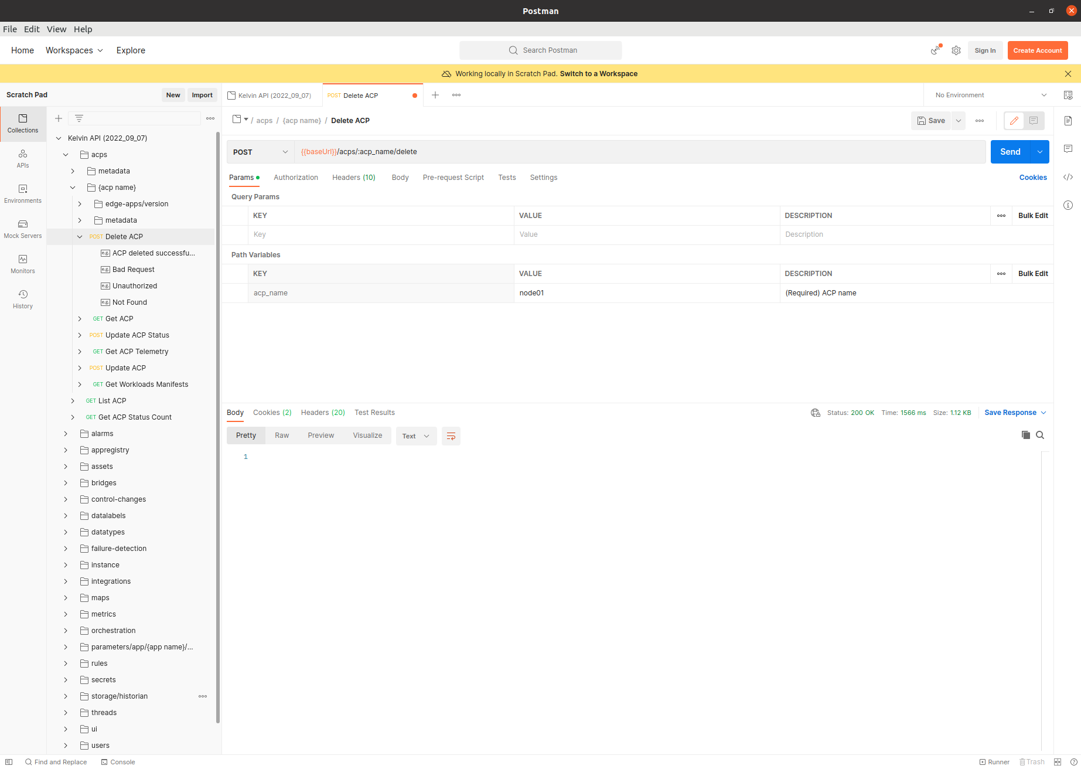Enable Bulk Edit for Query Params
Viewport: 1081px width, 769px height.
tap(1032, 215)
